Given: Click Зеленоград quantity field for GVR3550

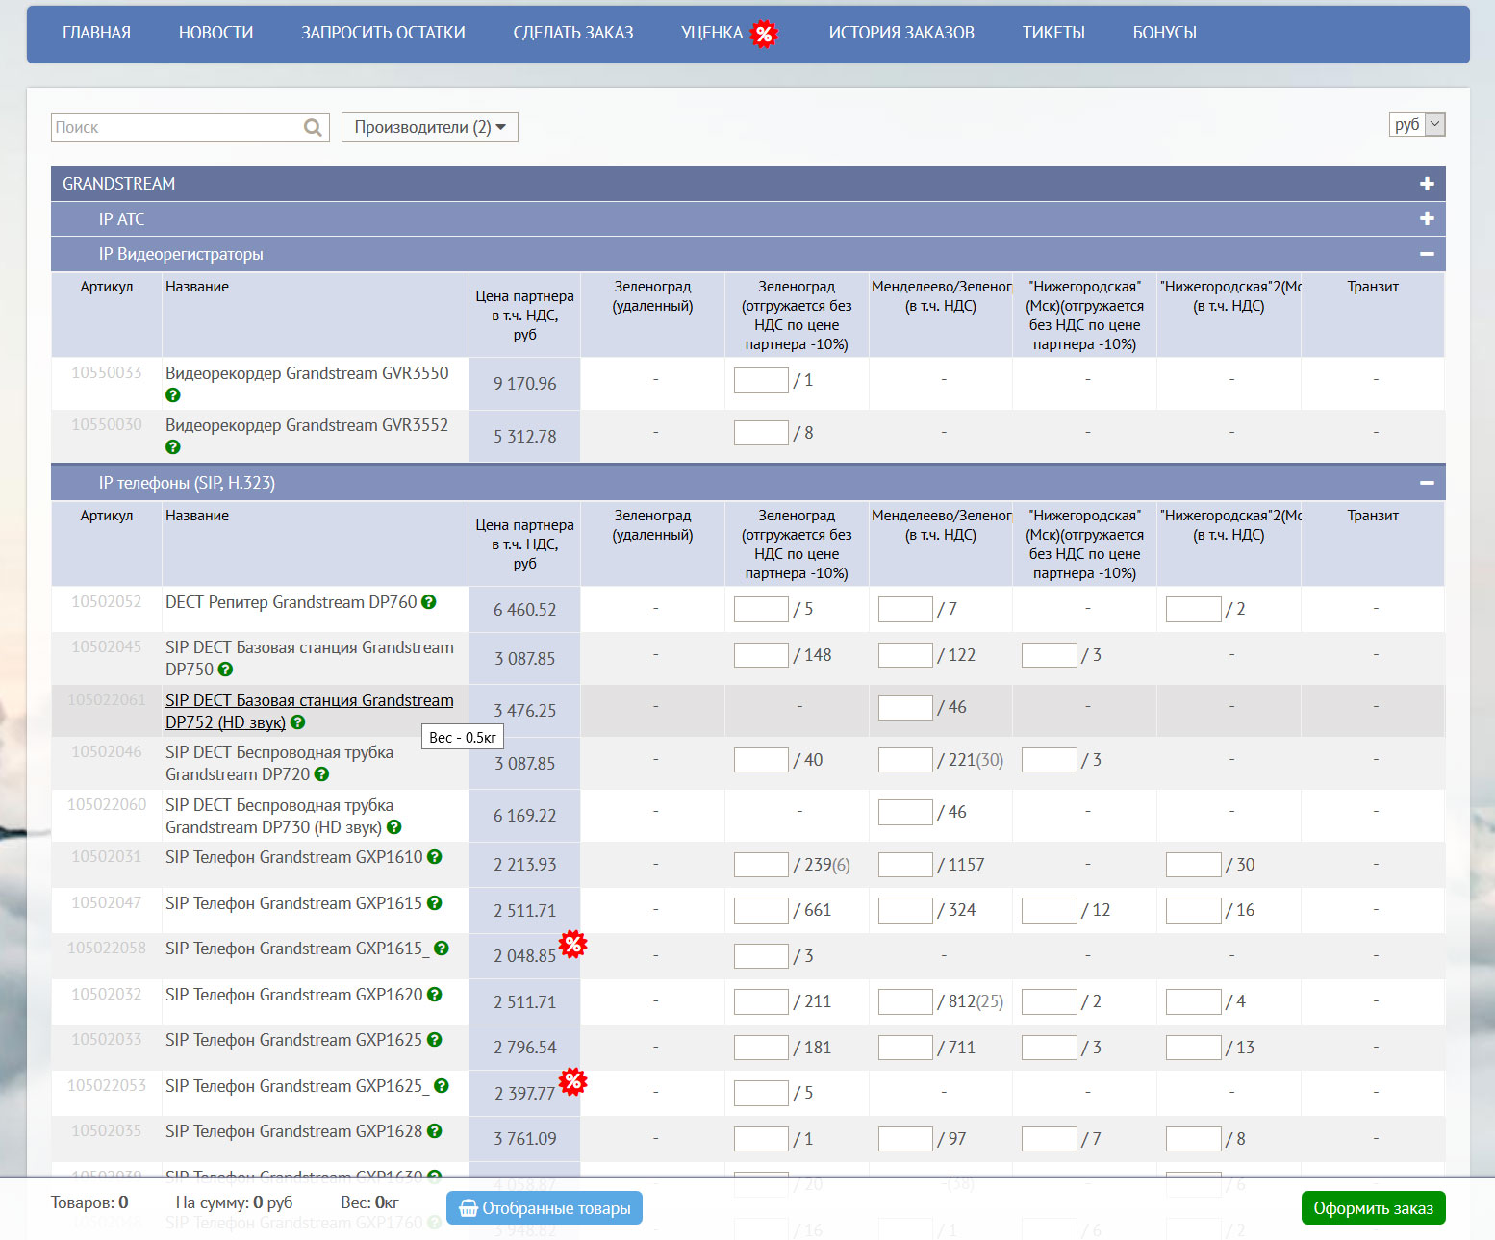Looking at the screenshot, I should point(761,380).
